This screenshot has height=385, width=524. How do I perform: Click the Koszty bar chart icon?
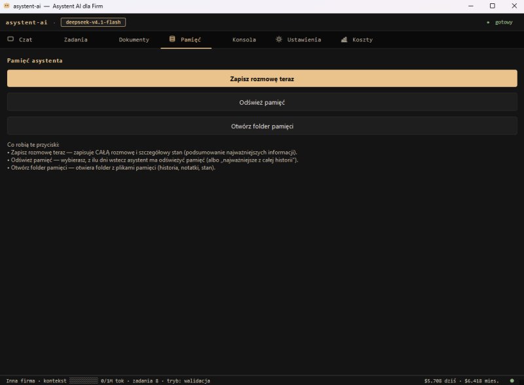[x=344, y=39]
